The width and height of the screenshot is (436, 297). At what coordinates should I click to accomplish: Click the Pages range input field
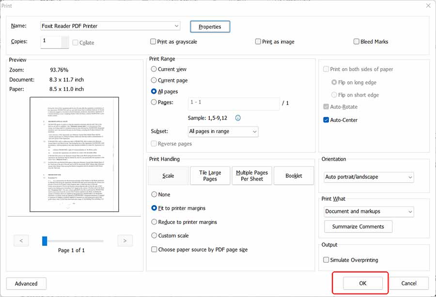pos(234,103)
